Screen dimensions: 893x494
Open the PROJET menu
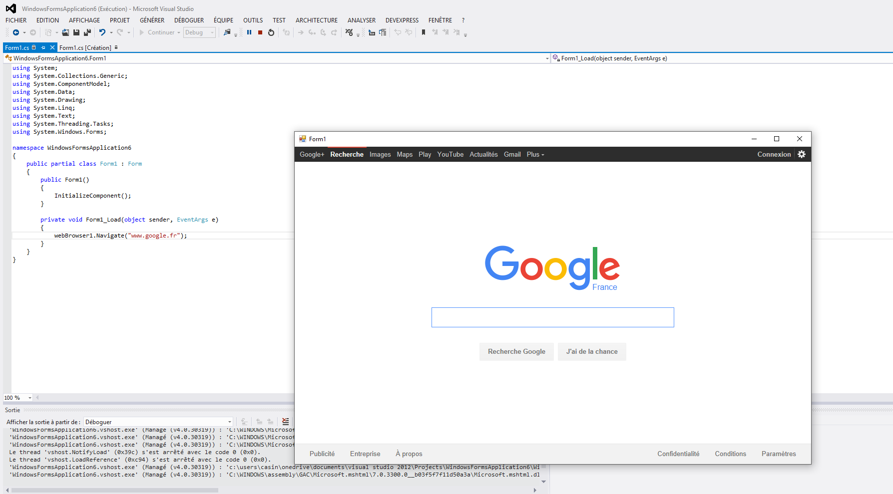[120, 20]
